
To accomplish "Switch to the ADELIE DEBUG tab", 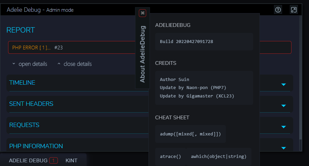I will (x=28, y=161).
